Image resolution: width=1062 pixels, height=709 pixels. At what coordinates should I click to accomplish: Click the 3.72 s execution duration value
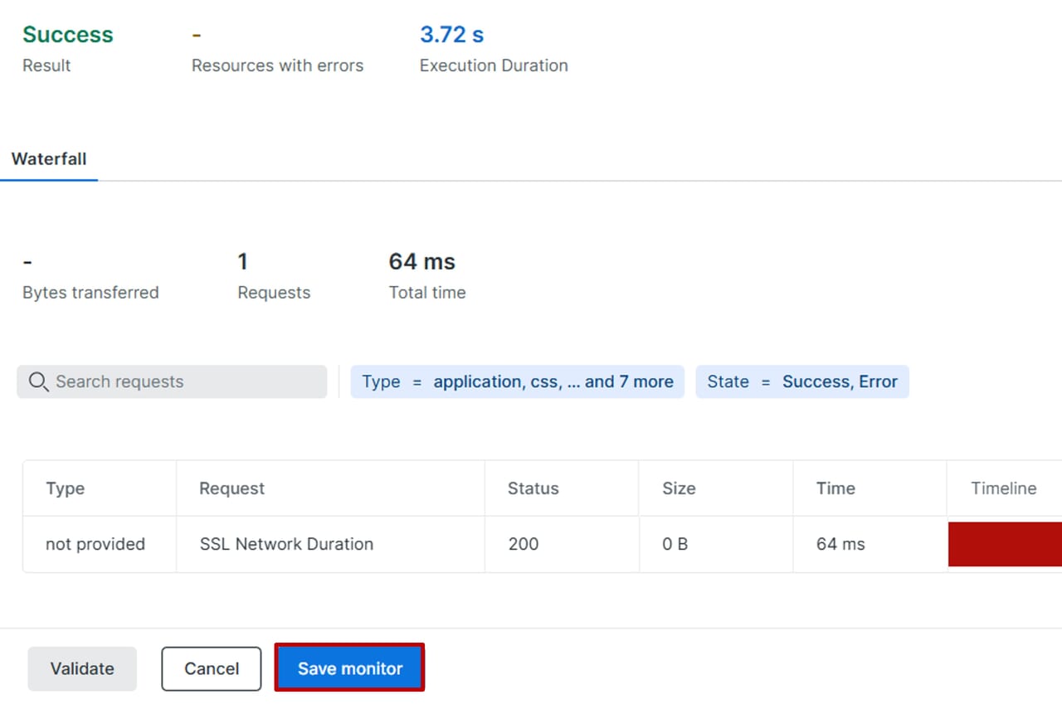(451, 35)
